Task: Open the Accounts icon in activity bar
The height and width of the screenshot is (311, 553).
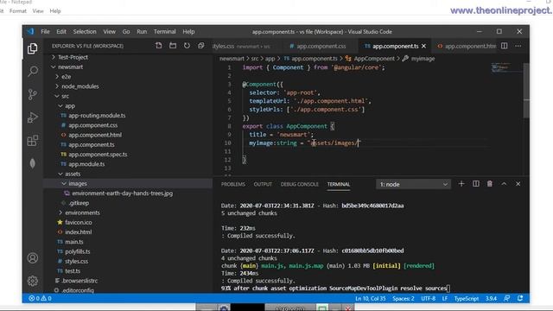Action: coord(33,258)
